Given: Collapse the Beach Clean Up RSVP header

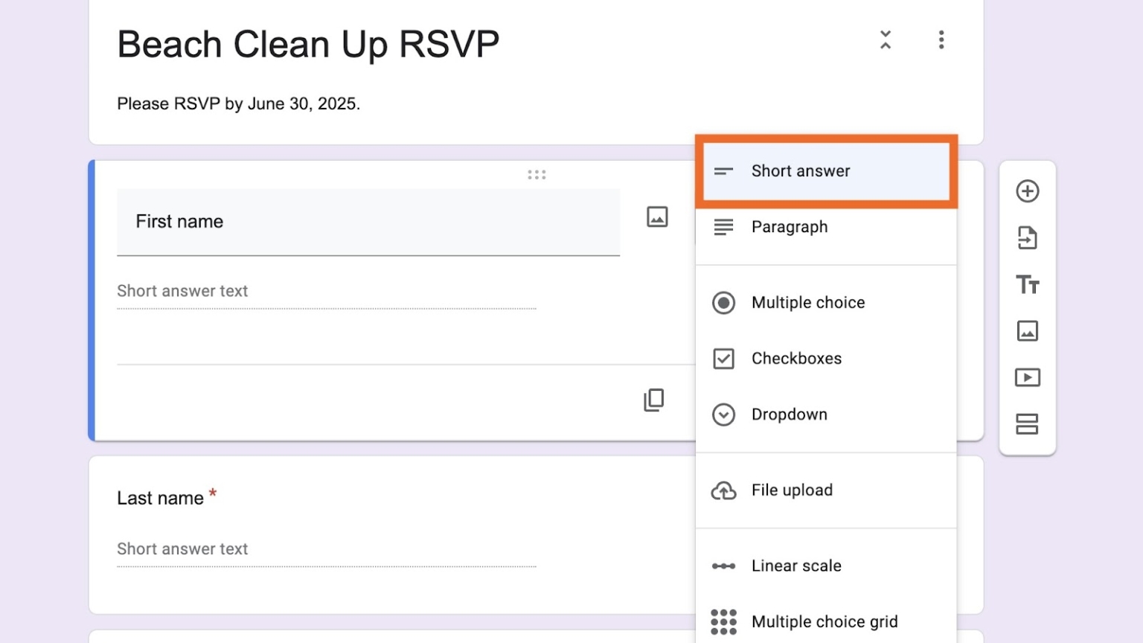Looking at the screenshot, I should click(x=885, y=41).
